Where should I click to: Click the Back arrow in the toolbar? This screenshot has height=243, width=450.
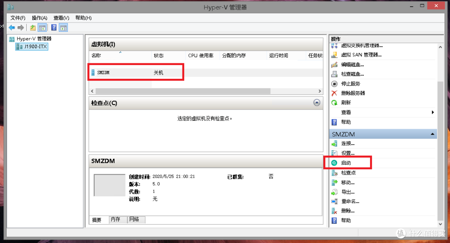tap(12, 28)
